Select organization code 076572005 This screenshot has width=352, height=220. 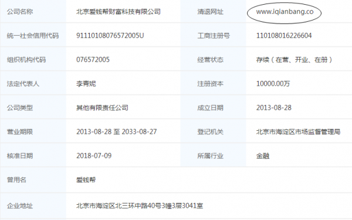[93, 60]
